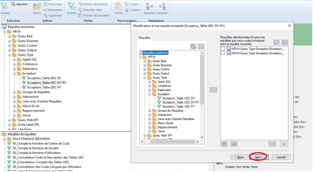Click the green refresh icon in dialog

pos(193,46)
